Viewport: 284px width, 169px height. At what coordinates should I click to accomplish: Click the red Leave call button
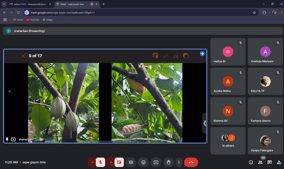191,162
